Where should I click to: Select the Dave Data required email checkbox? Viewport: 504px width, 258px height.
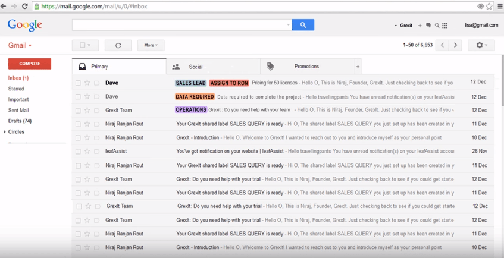(x=78, y=97)
